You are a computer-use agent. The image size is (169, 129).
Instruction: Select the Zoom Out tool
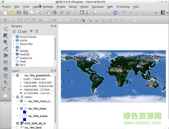(68, 12)
